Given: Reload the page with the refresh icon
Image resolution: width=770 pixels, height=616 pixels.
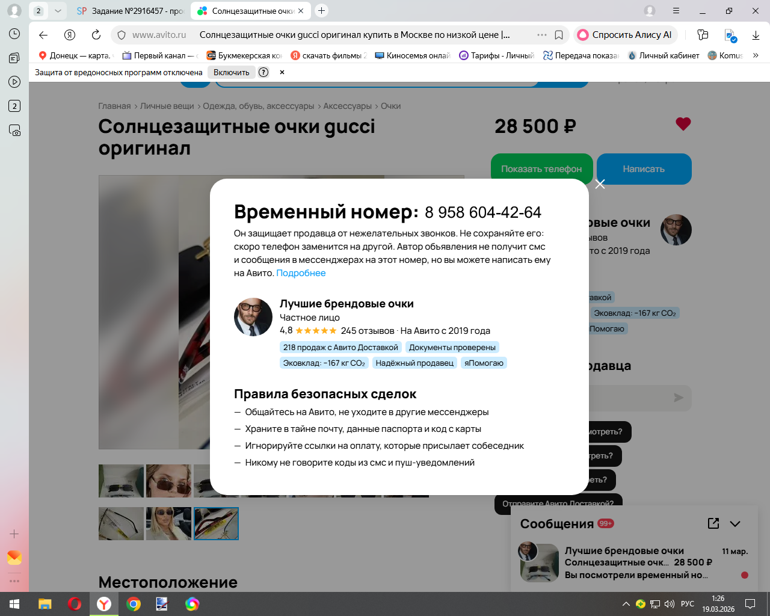Looking at the screenshot, I should [96, 35].
